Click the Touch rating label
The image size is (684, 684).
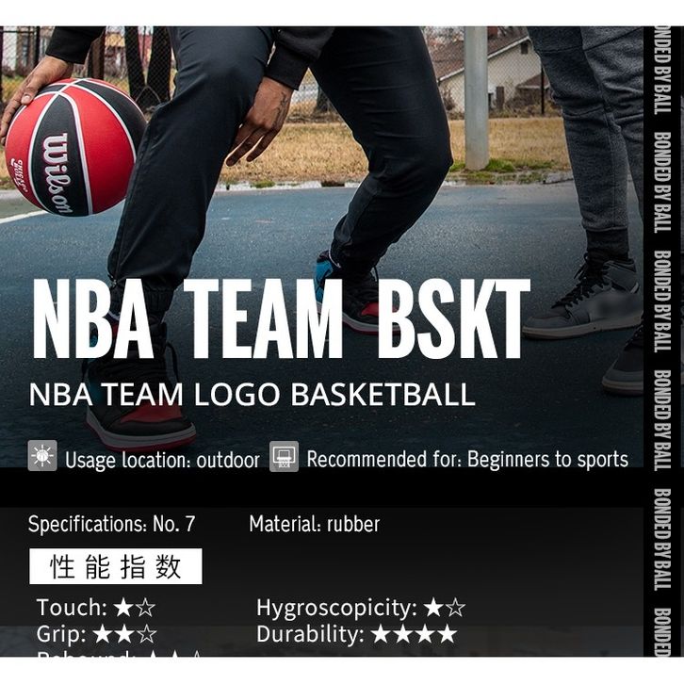pos(72,608)
